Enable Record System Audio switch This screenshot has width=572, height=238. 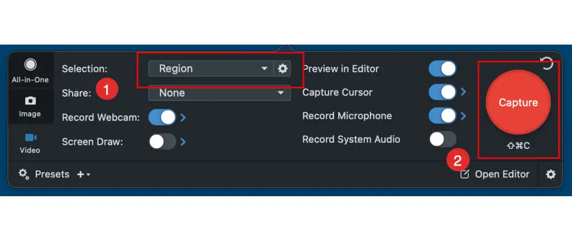[x=442, y=139]
